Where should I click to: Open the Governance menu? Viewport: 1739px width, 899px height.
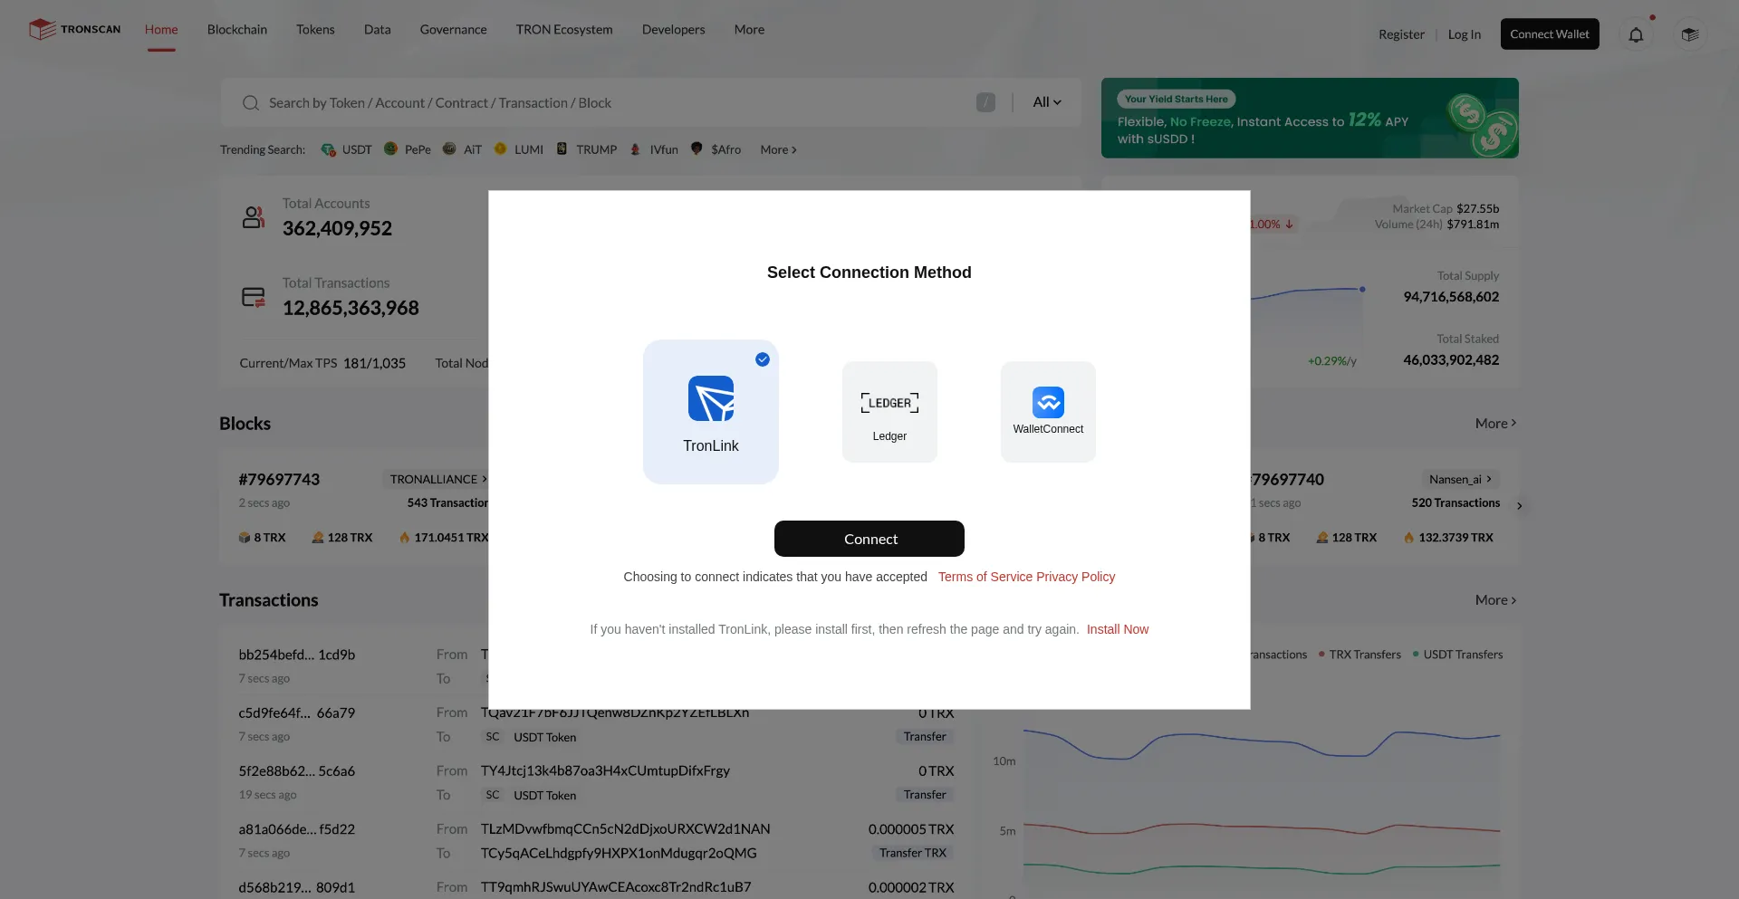coord(454,30)
